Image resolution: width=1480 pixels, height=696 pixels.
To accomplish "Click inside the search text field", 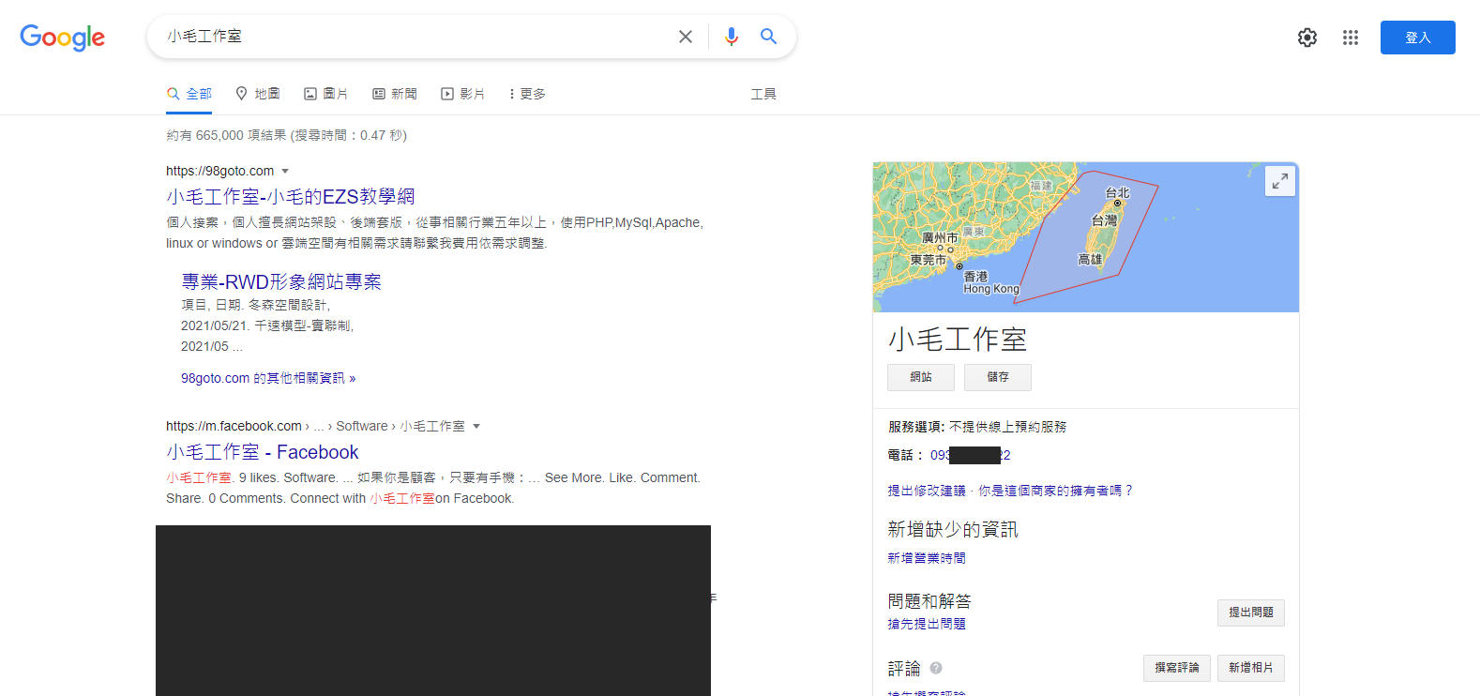I will tap(413, 37).
